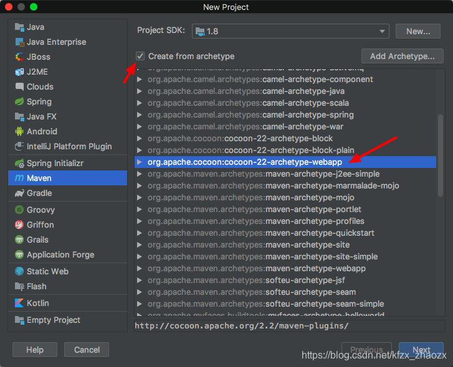Select softeu-archetype-seam archetype

click(285, 292)
